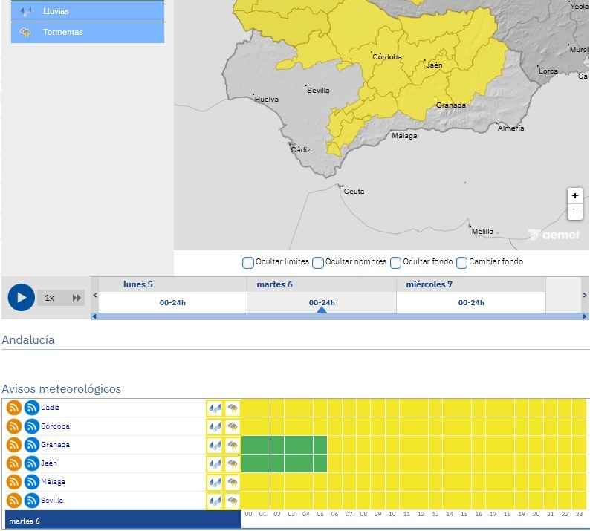Open orange RSS feed for Cádiz

coord(14,408)
